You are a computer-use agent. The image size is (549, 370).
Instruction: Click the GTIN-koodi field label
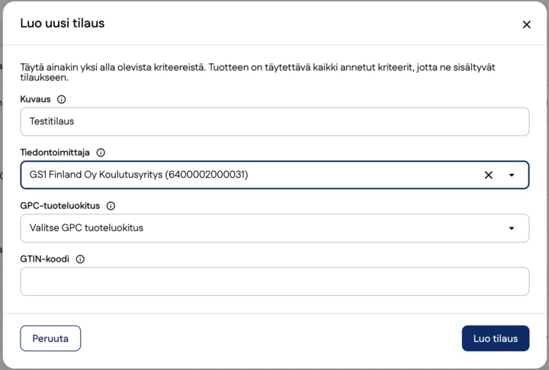coord(45,259)
